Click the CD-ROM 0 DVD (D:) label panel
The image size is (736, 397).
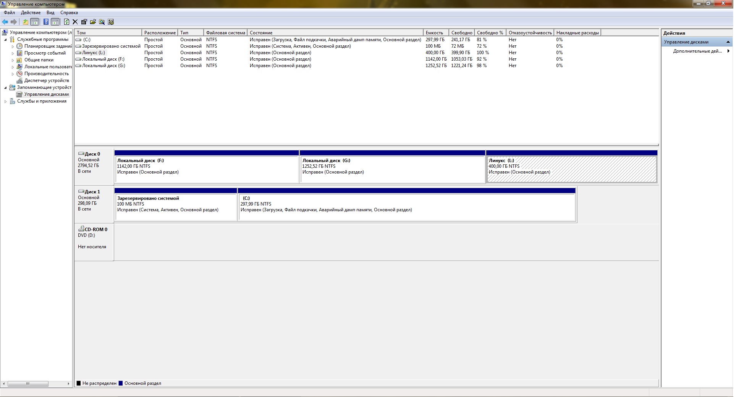coord(94,242)
